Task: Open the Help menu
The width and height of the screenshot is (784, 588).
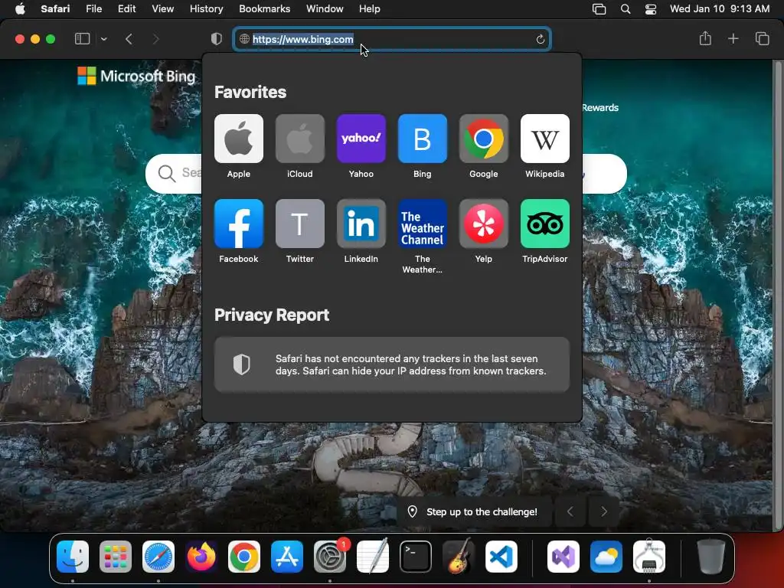Action: (370, 9)
